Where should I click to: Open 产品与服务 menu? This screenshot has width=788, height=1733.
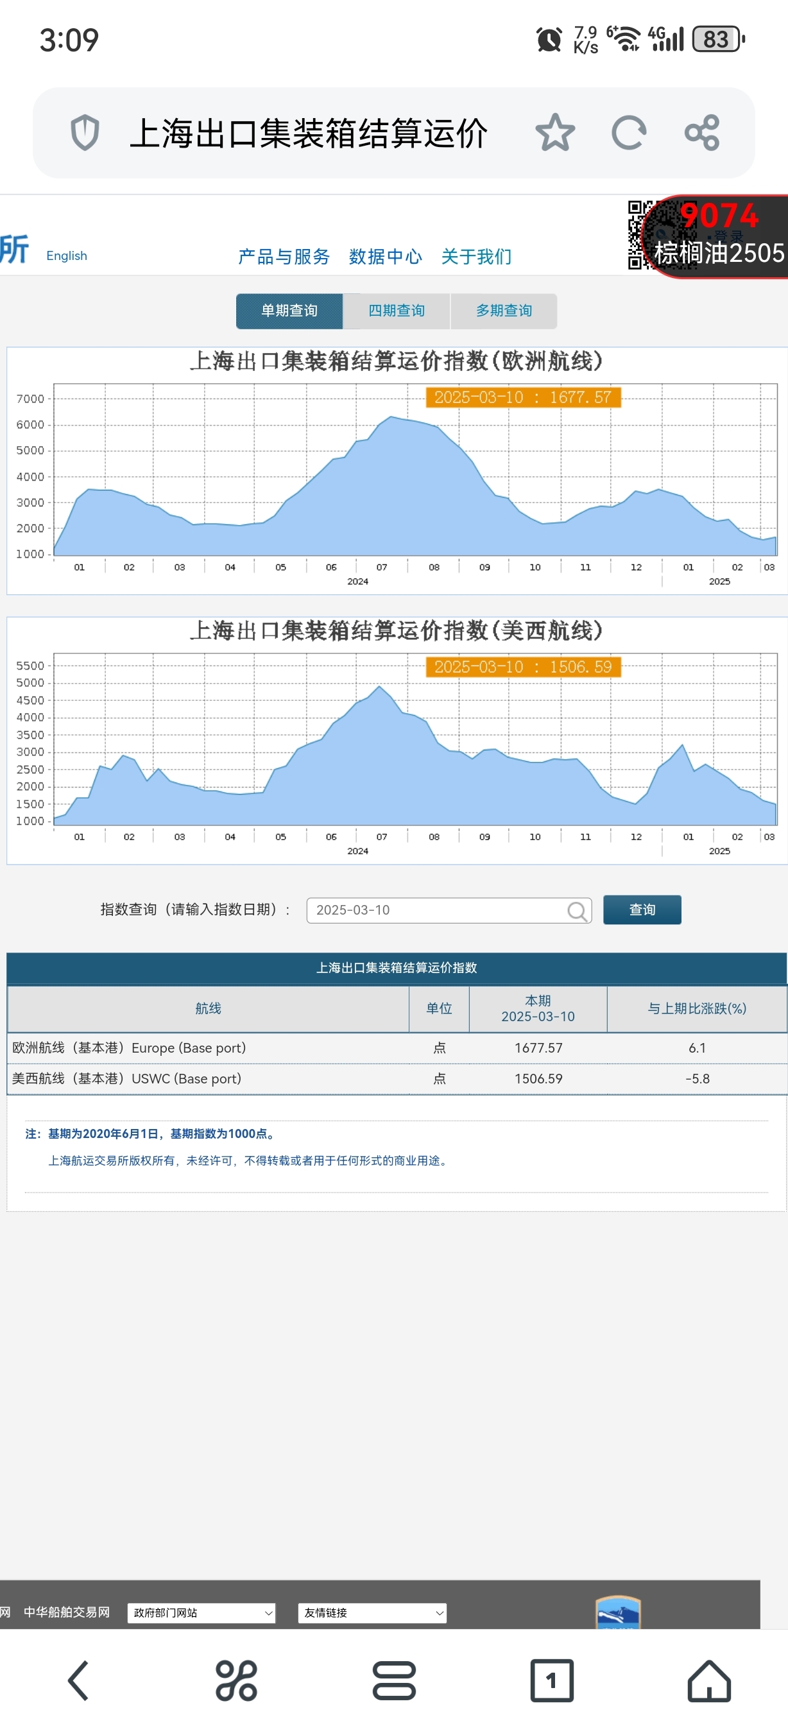tap(284, 256)
